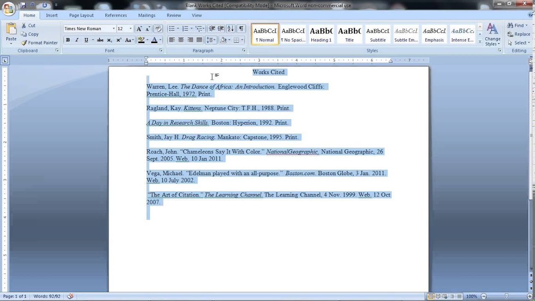Apply the Subtitle style
The height and width of the screenshot is (301, 535).
378,34
